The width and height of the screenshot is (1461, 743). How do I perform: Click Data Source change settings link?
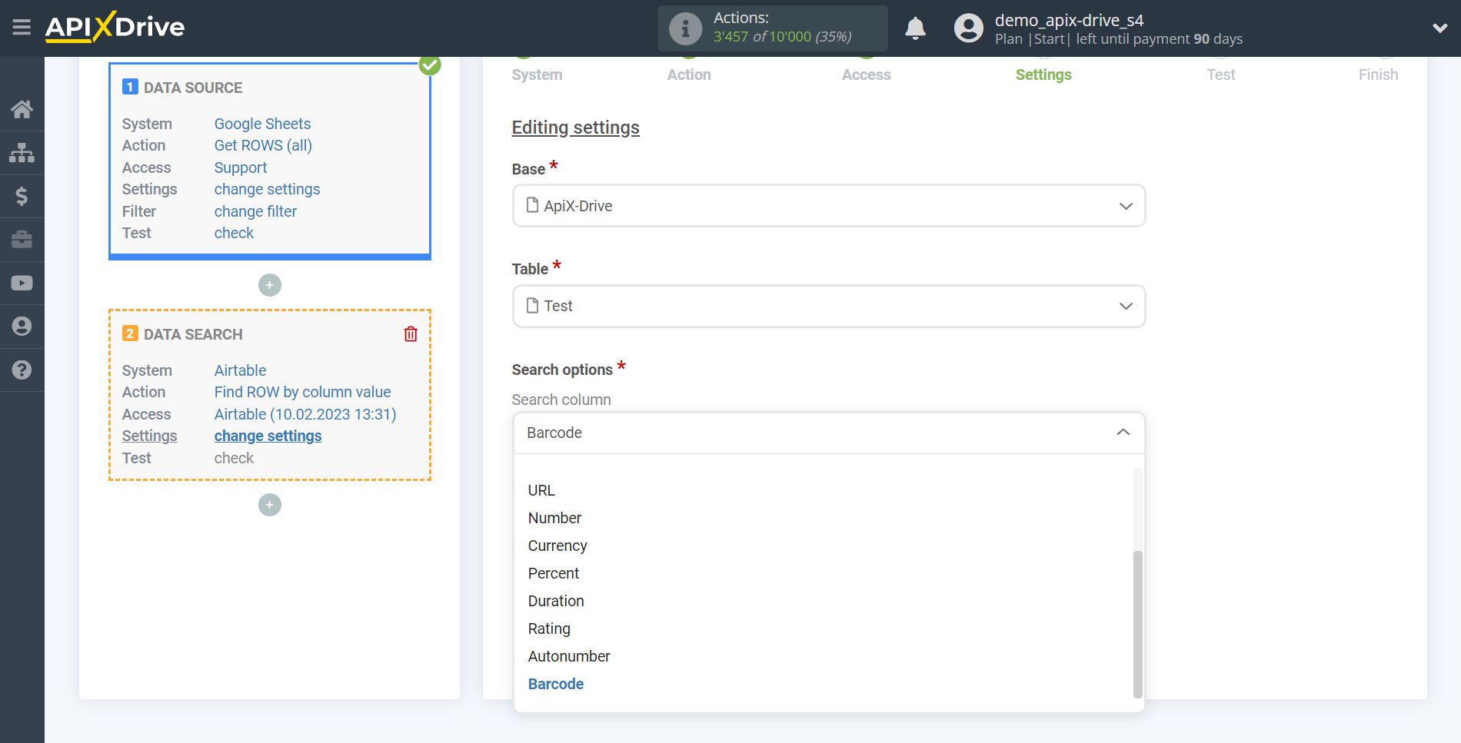(267, 189)
